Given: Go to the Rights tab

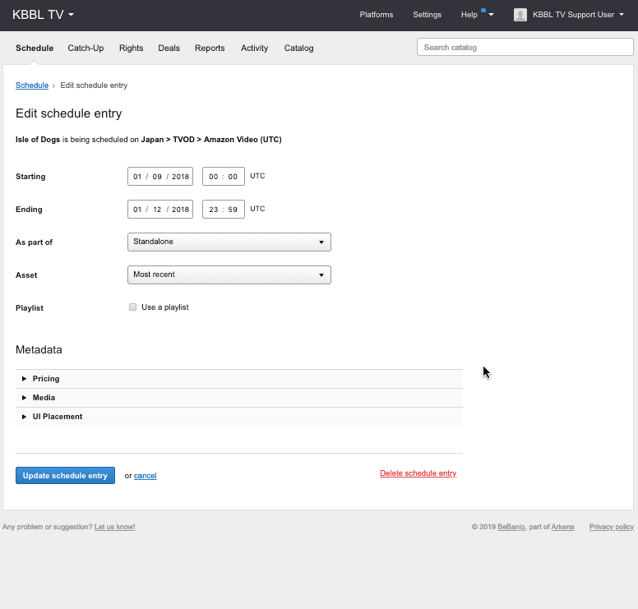Looking at the screenshot, I should [x=131, y=48].
